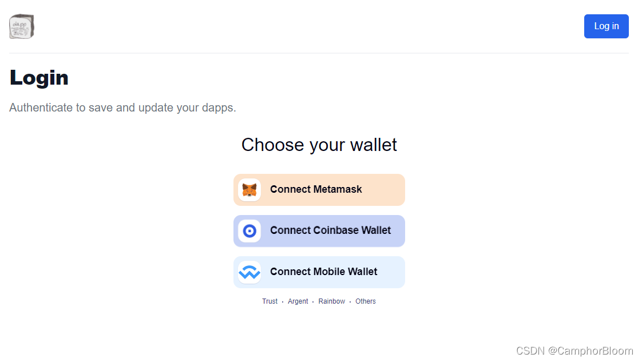
Task: Click the Login page heading
Action: tap(39, 78)
